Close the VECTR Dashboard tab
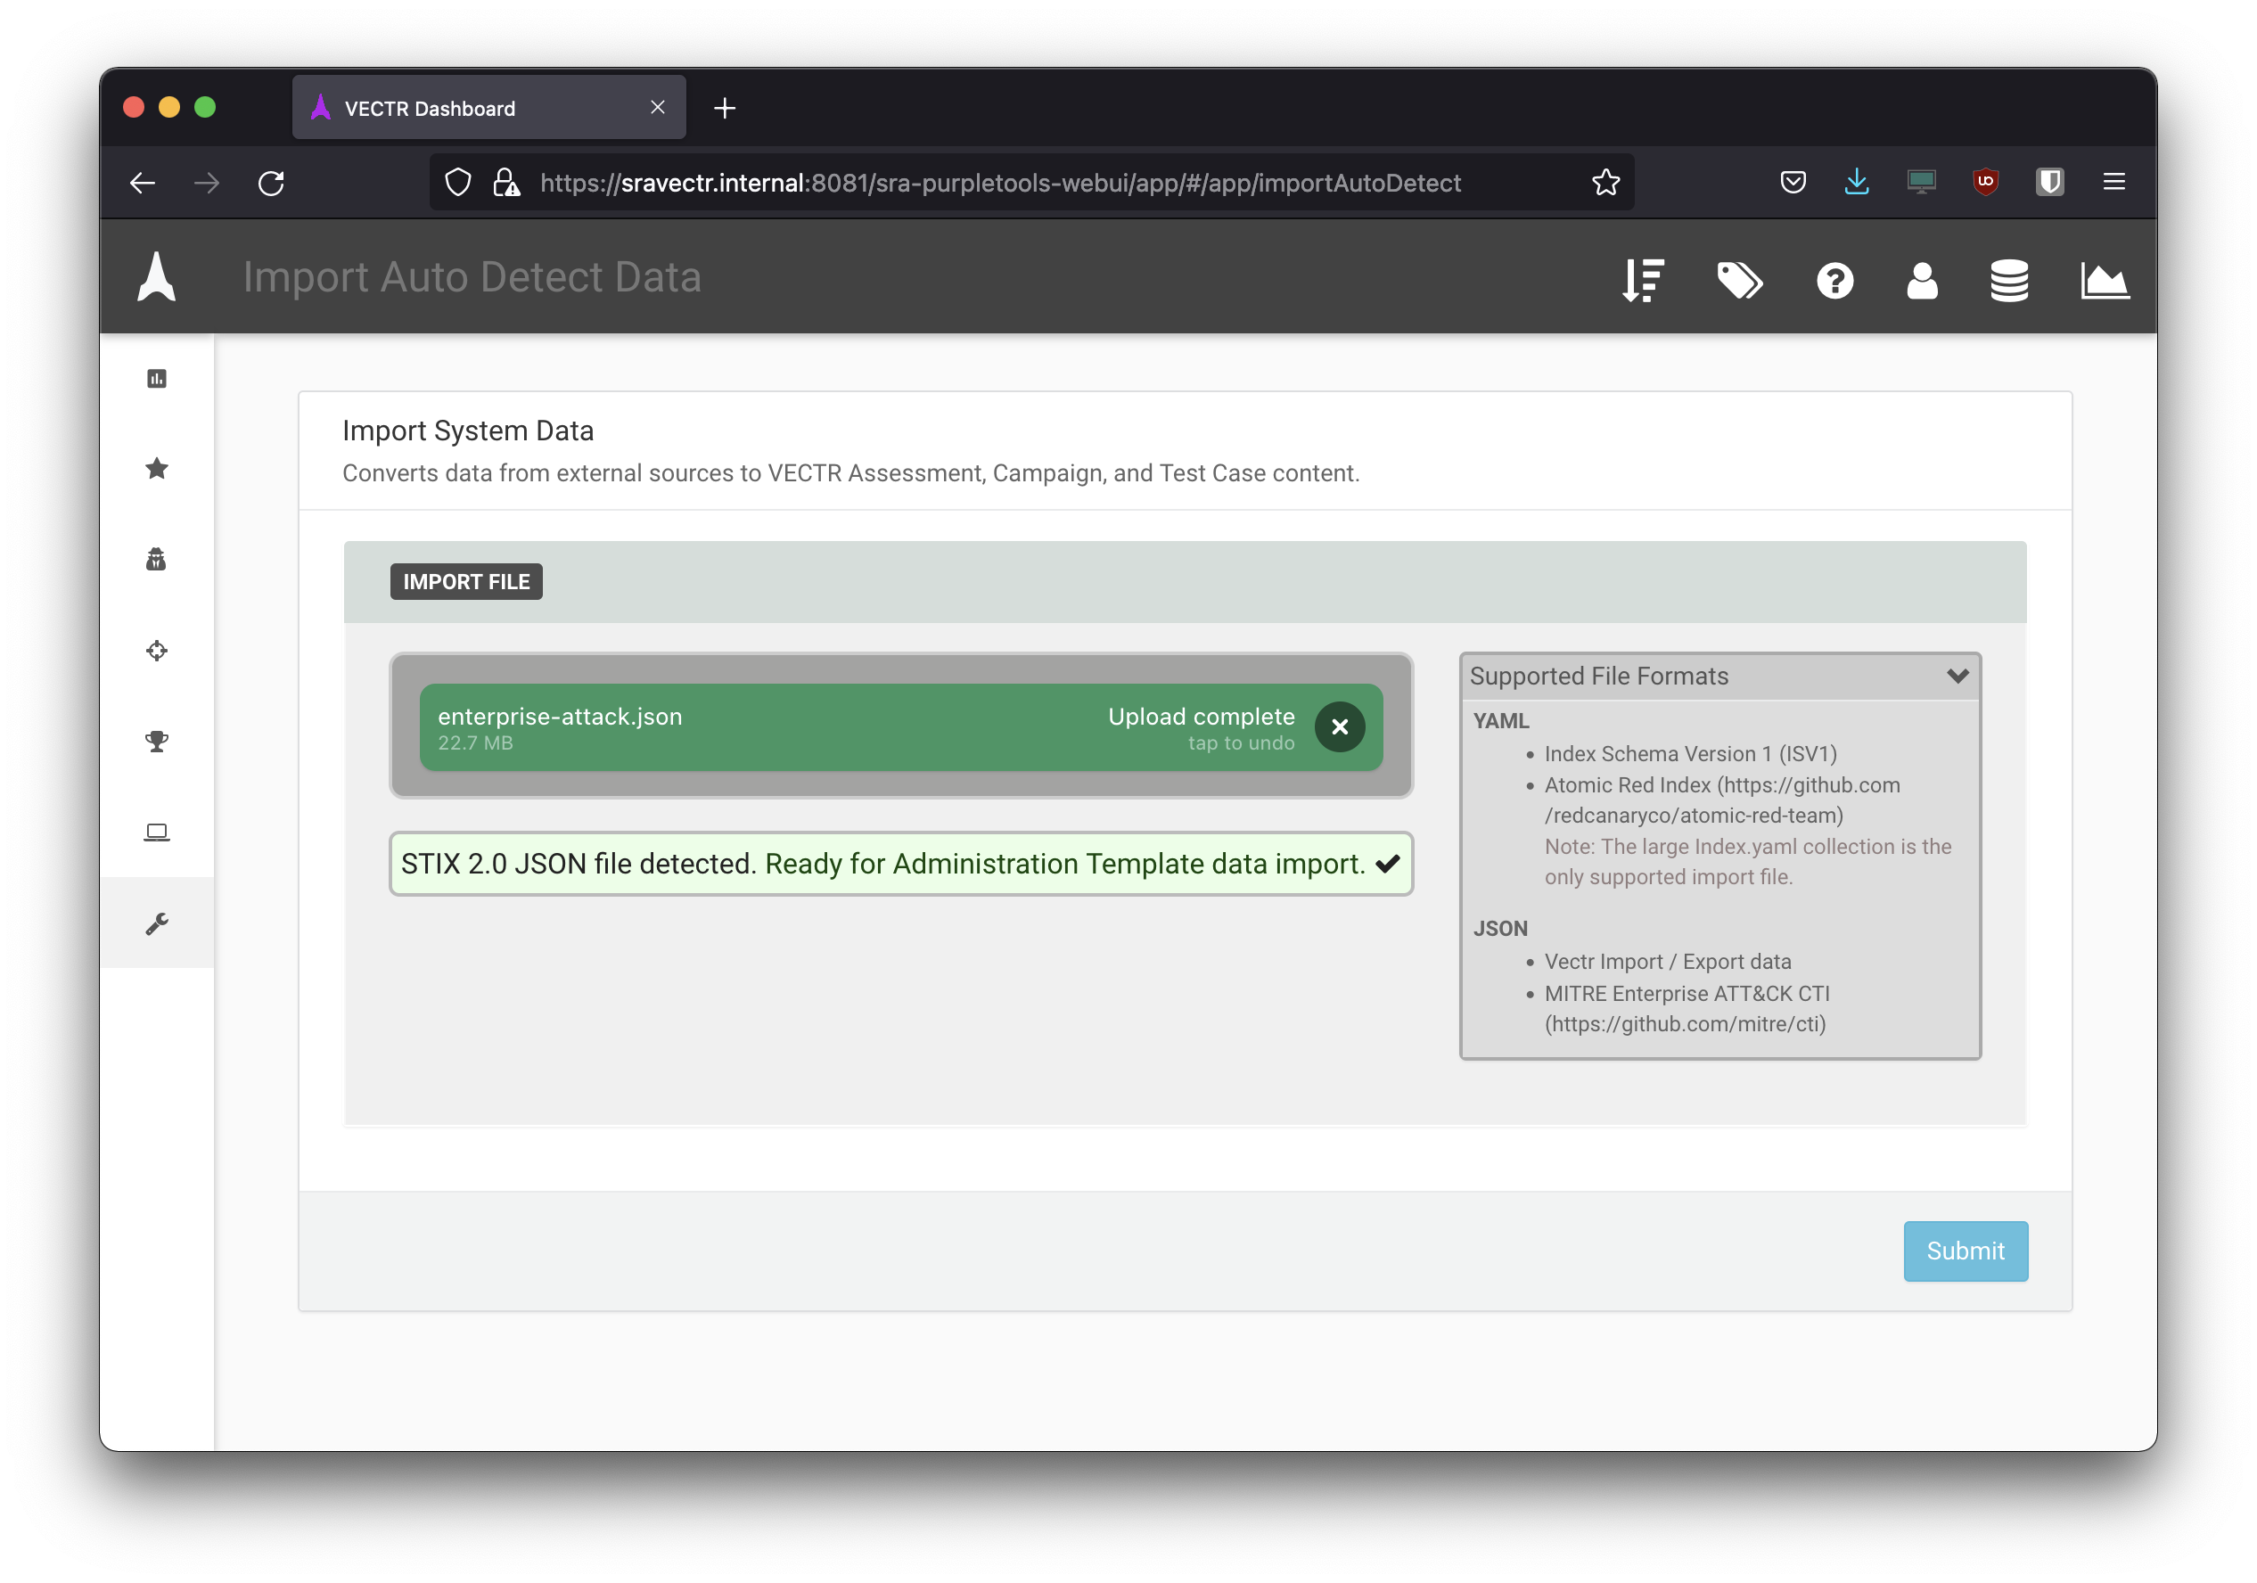Image resolution: width=2257 pixels, height=1583 pixels. 658,107
